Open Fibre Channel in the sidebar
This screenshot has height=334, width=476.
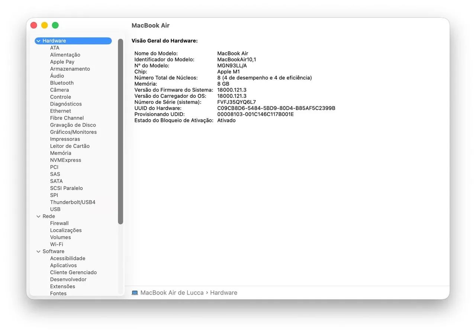[x=67, y=118]
